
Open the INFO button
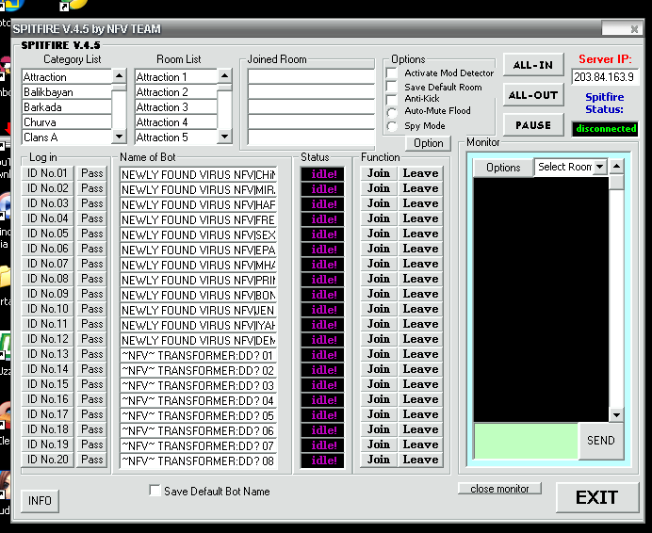[40, 501]
